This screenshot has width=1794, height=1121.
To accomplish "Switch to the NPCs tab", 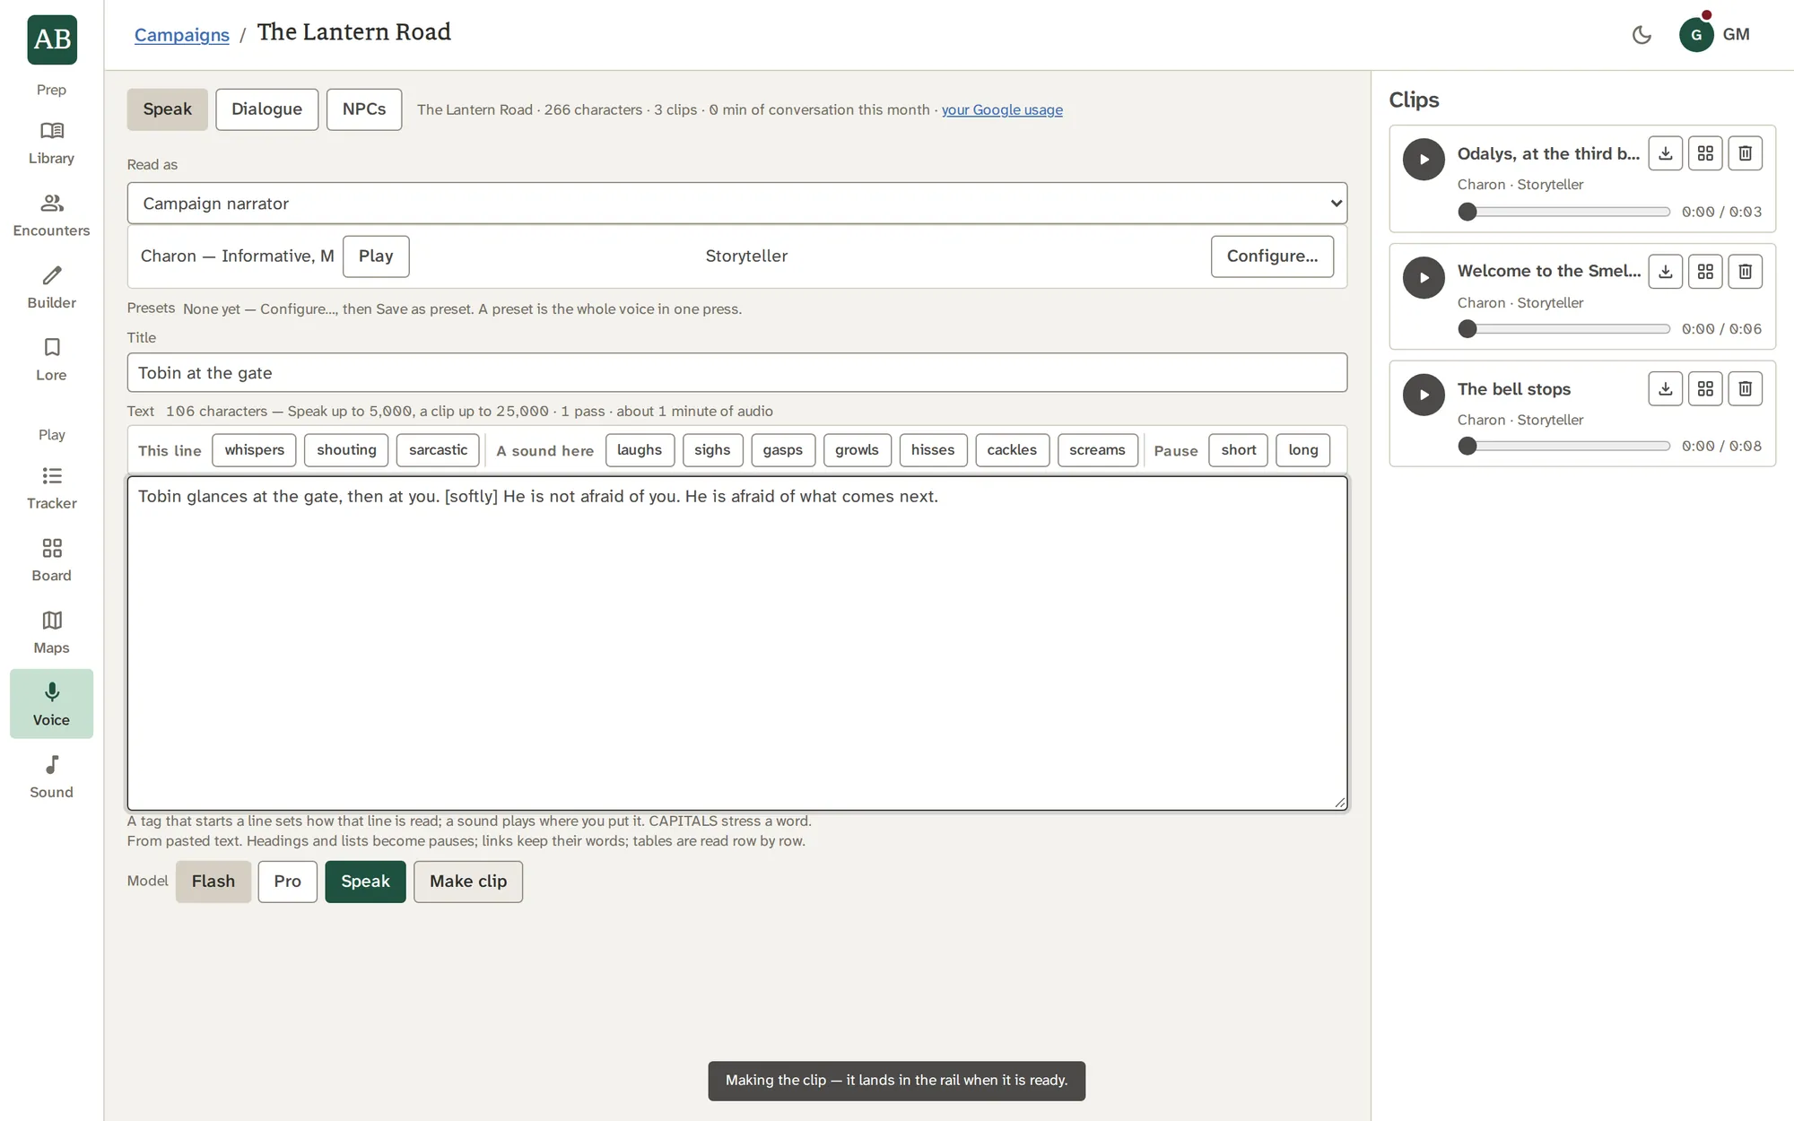I will (363, 109).
